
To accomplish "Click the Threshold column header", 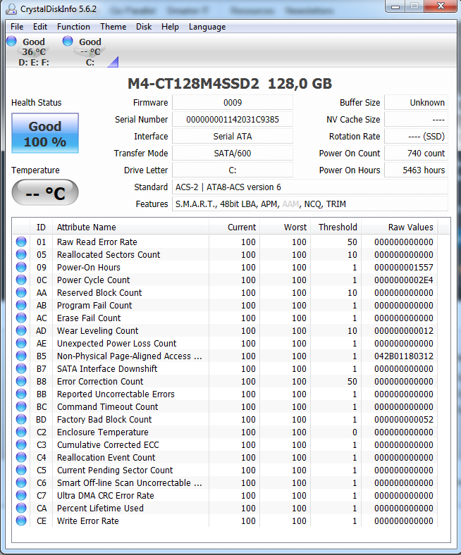I will [336, 227].
